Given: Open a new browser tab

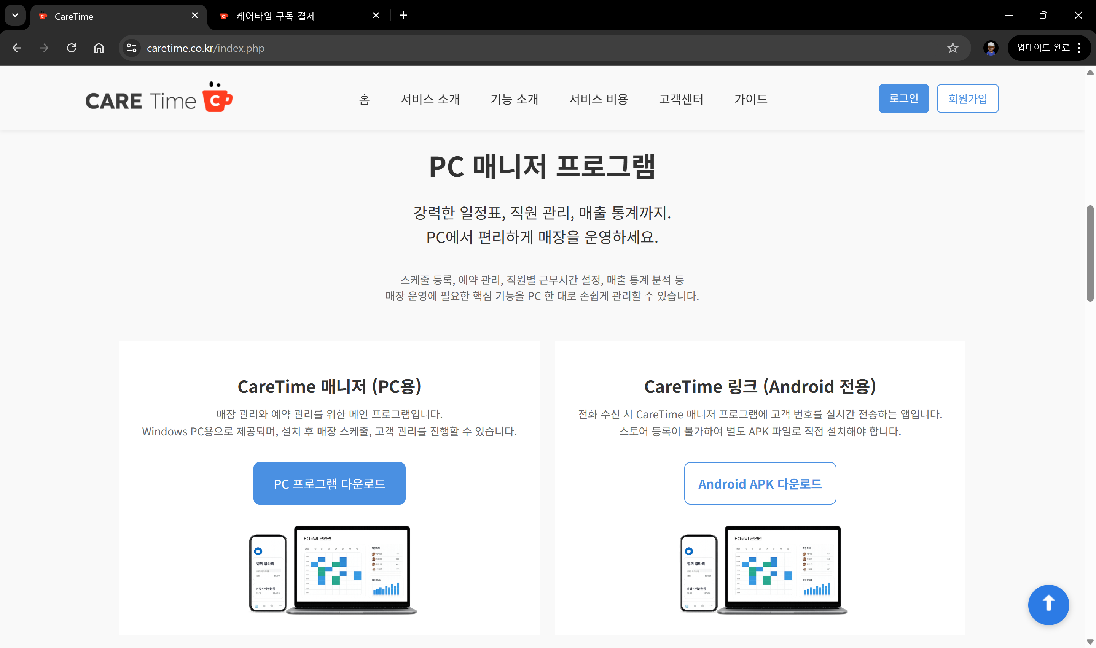Looking at the screenshot, I should pyautogui.click(x=403, y=16).
